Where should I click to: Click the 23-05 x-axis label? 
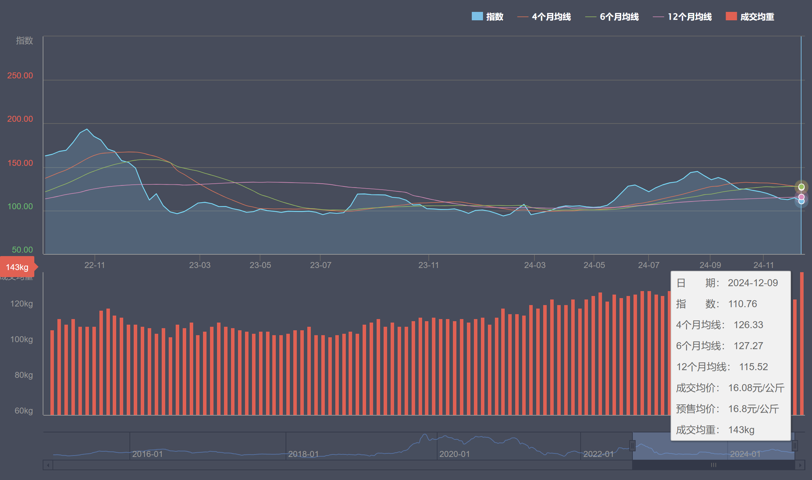point(260,265)
